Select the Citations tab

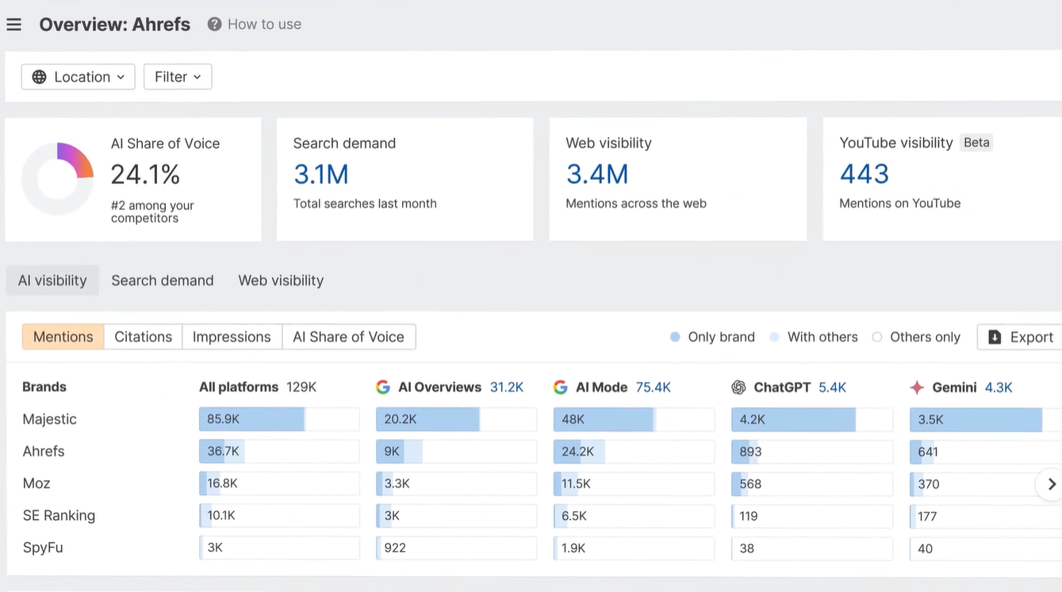click(144, 337)
